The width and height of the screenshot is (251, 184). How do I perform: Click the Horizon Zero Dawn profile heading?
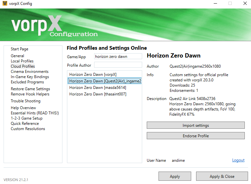(174, 56)
